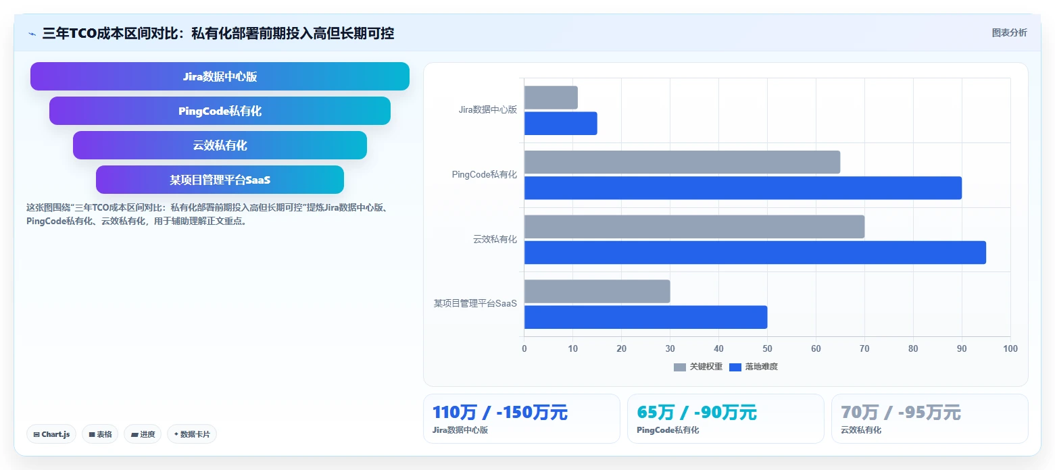Click the Jira数据中心版 y-axis label
Screen dimensions: 1055x470
click(x=487, y=110)
